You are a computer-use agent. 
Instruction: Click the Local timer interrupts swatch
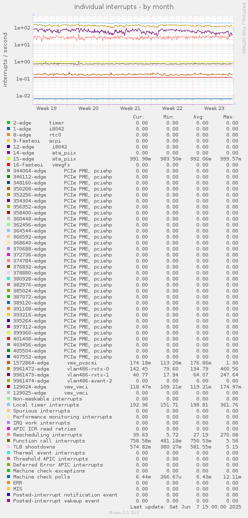pyautogui.click(x=8, y=404)
